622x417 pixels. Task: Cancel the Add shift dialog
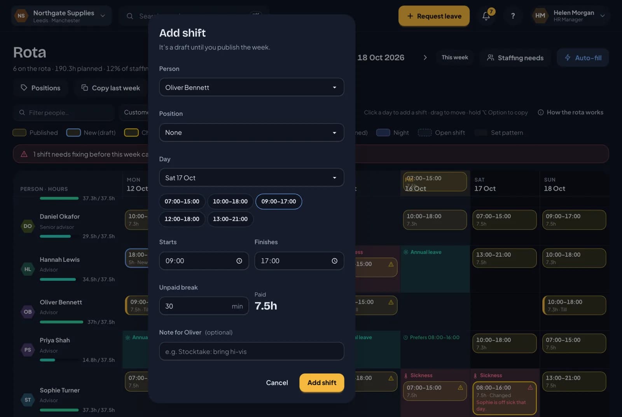click(x=277, y=383)
